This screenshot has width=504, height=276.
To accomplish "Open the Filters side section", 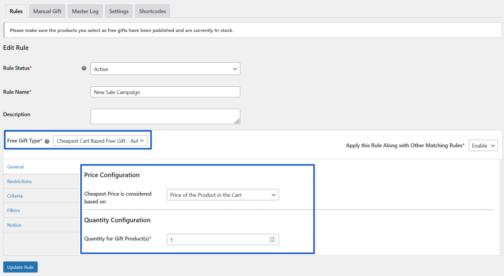I will (x=14, y=210).
